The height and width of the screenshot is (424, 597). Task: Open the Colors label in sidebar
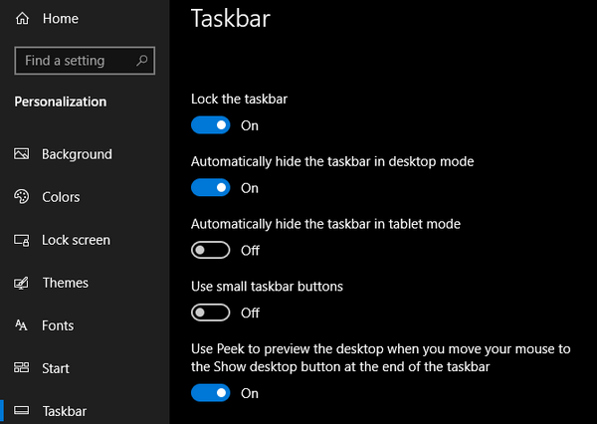coord(61,197)
